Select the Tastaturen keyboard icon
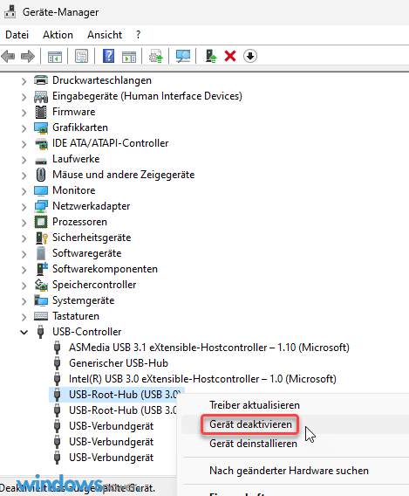Viewport: 409px width, 496px height. pos(41,316)
